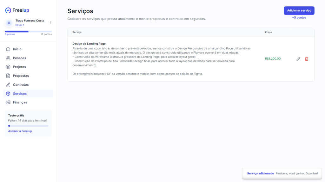Click the Projetos layers icon
This screenshot has height=182, width=325.
(8, 67)
